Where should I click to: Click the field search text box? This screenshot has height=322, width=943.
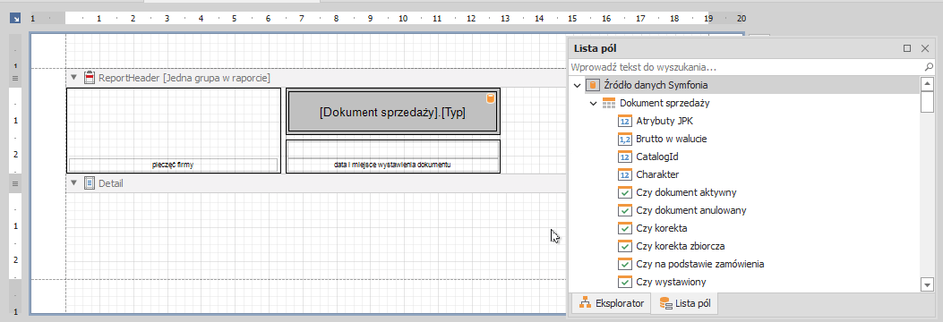[746, 67]
